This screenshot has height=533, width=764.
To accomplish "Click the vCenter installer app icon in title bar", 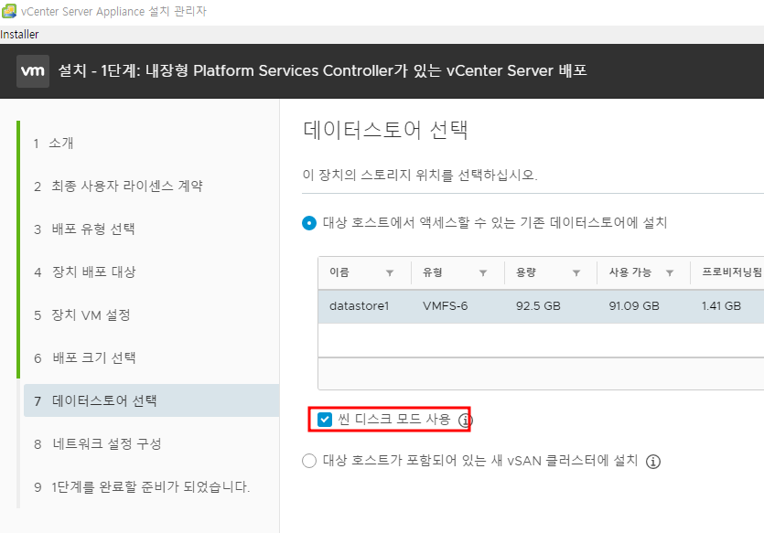I will point(9,11).
